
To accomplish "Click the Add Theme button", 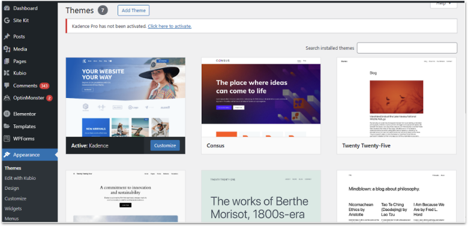I will point(133,10).
